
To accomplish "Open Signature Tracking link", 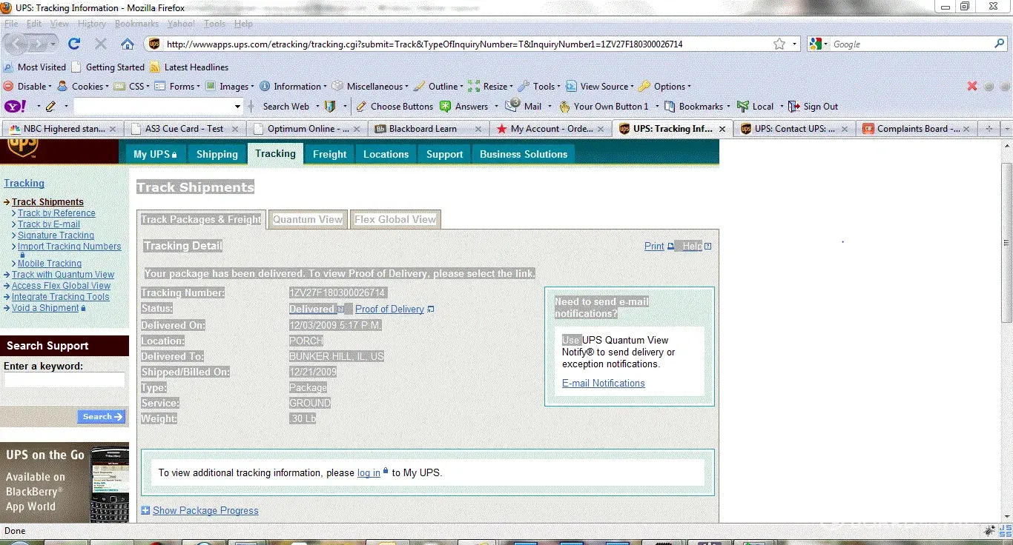I will (56, 235).
